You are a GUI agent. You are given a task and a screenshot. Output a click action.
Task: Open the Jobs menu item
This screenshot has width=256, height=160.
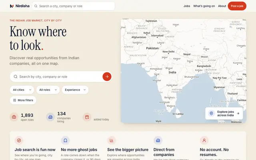click(187, 6)
